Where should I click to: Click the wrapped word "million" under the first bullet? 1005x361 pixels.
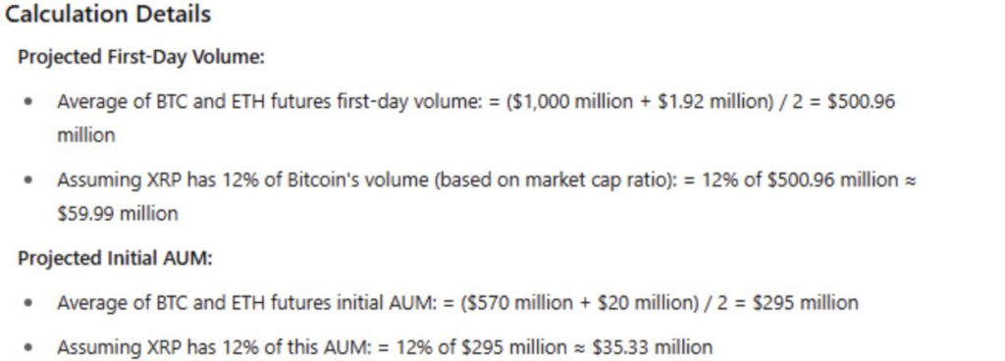click(86, 135)
